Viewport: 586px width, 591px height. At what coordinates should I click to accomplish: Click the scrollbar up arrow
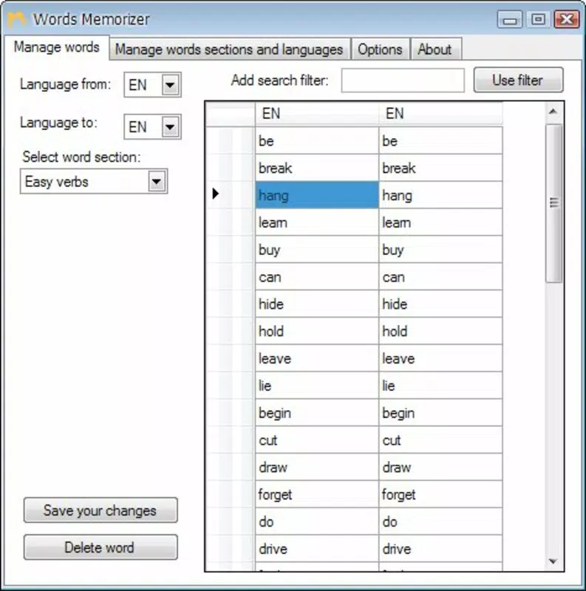pyautogui.click(x=553, y=112)
